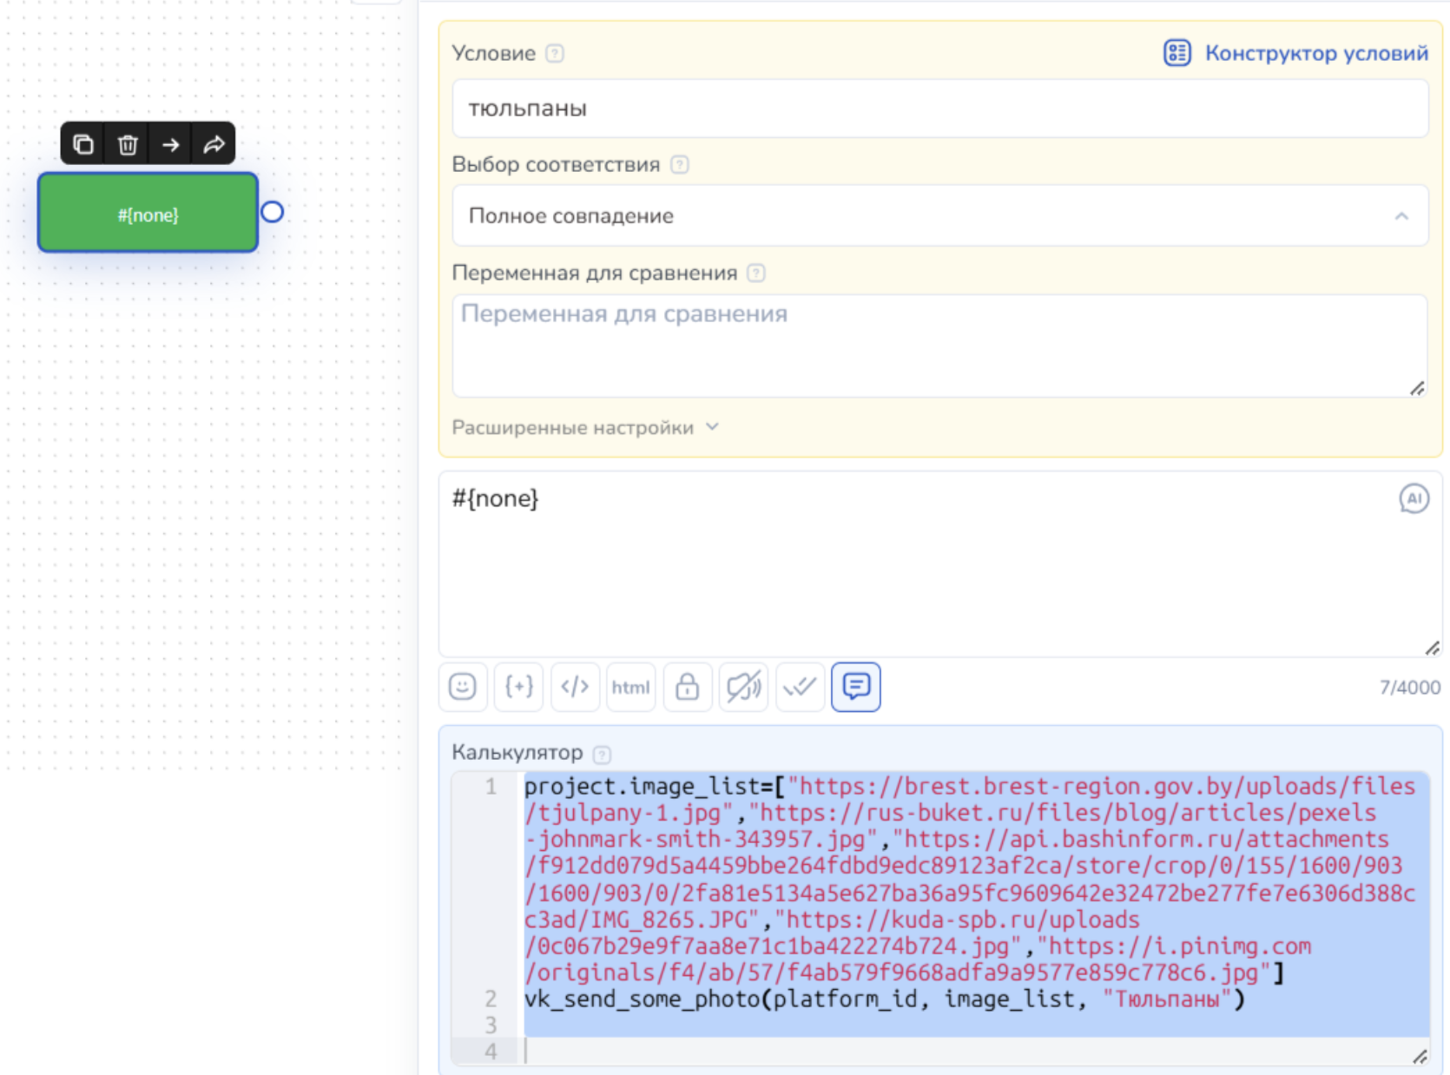The height and width of the screenshot is (1075, 1450).
Task: Open the Полное совпадение dropdown
Action: pyautogui.click(x=939, y=216)
